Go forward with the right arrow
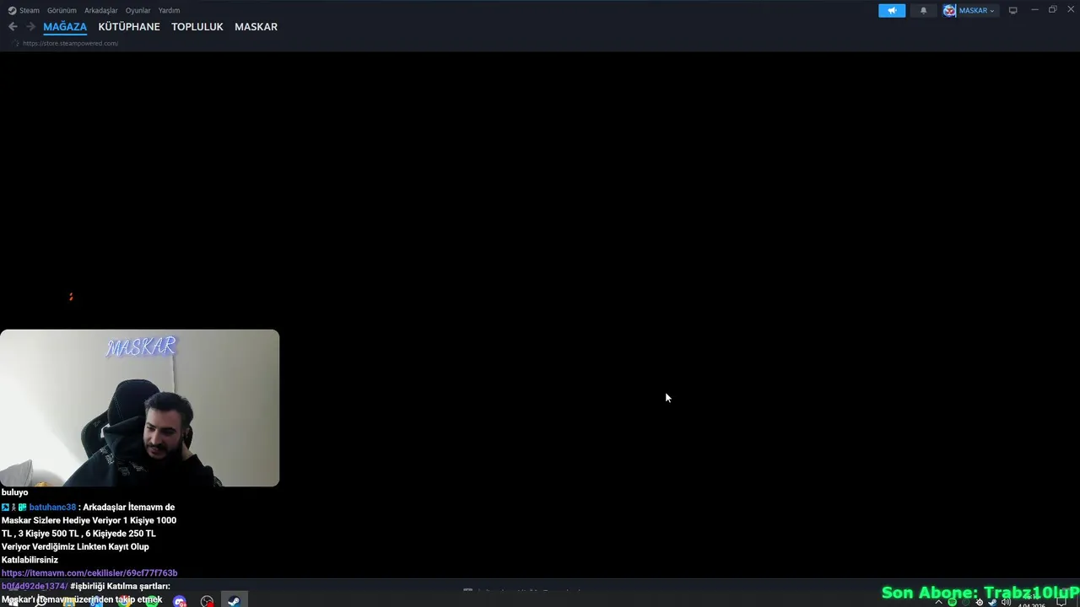Screen dimensions: 1080x607 (x=30, y=27)
